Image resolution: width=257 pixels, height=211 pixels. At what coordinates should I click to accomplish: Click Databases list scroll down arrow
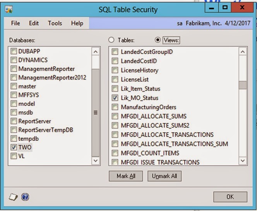tap(96, 161)
